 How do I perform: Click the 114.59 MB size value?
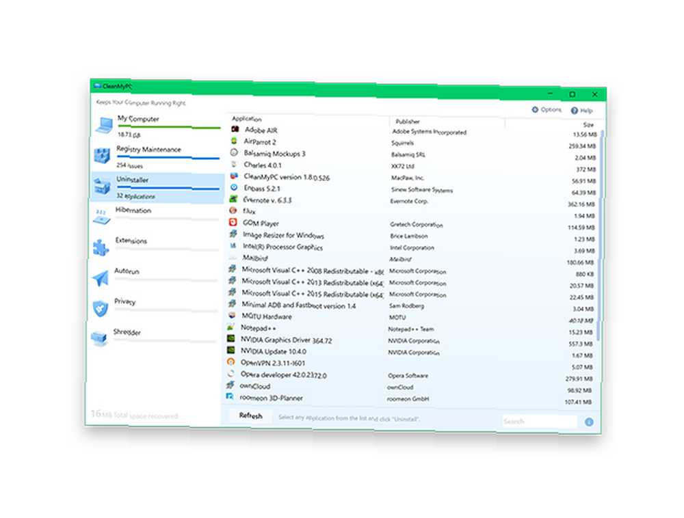[x=581, y=228]
